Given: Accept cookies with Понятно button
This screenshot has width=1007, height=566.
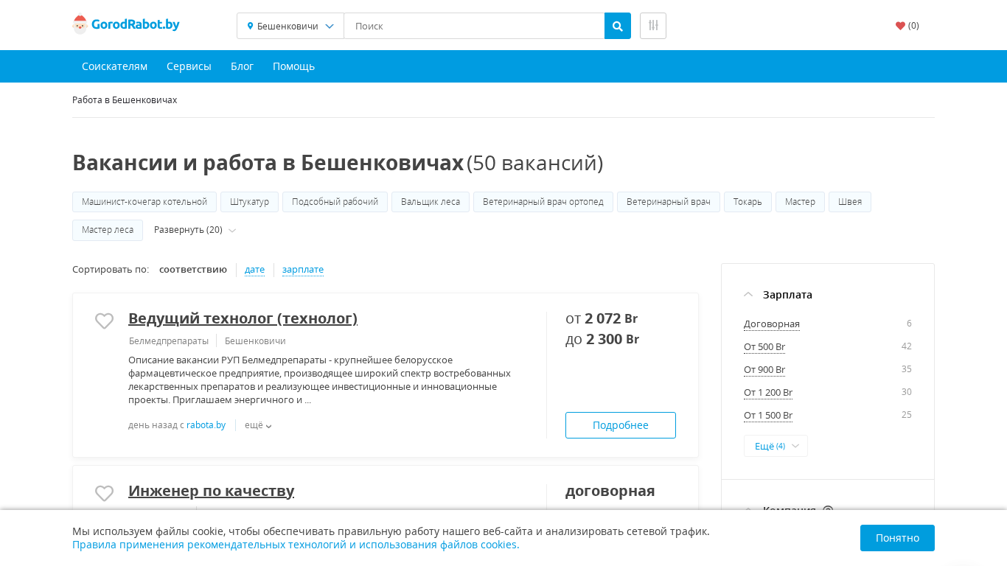Looking at the screenshot, I should (x=897, y=538).
